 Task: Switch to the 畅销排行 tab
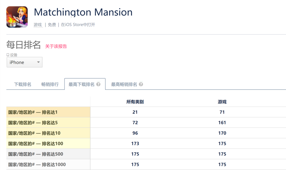(x=50, y=84)
